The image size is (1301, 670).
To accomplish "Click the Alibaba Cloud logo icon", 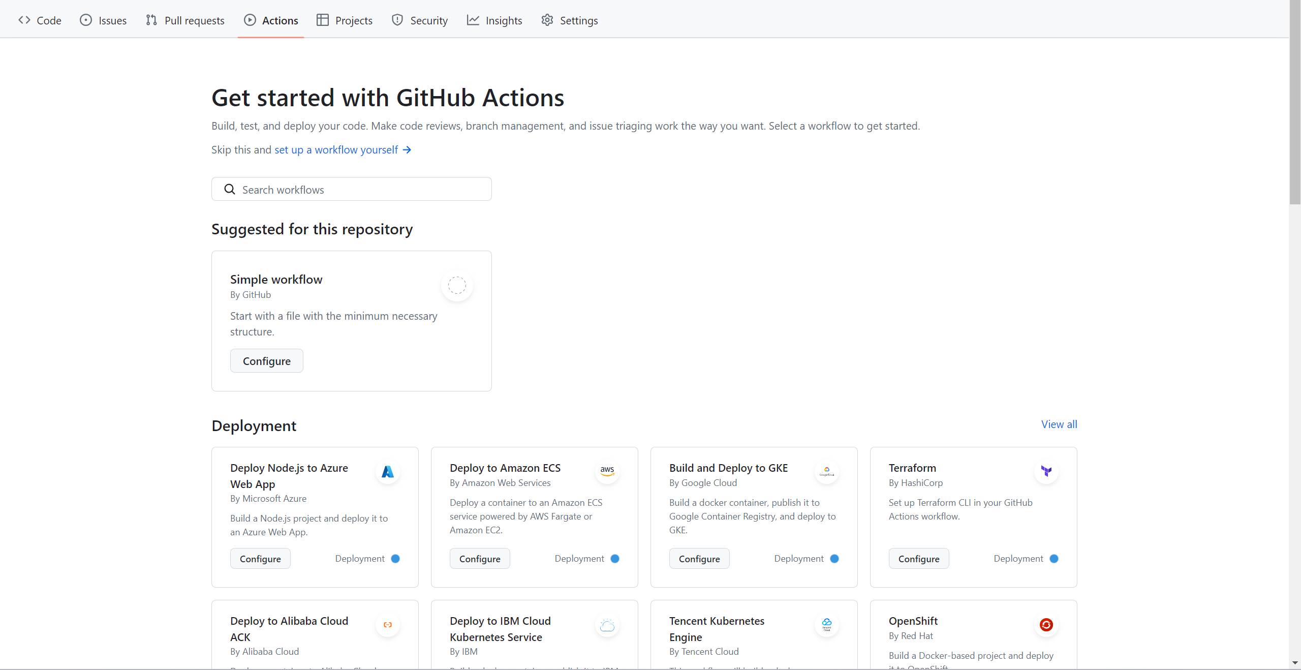I will 388,625.
